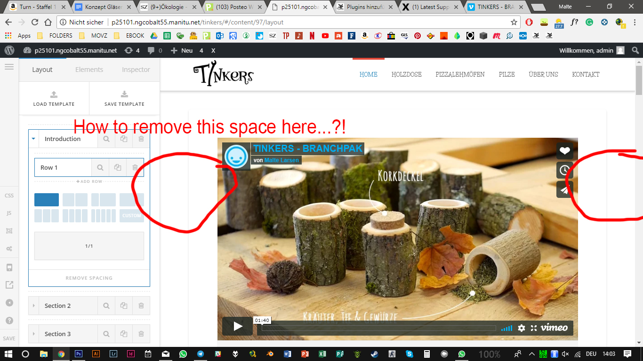Switch to the Elements tab

pyautogui.click(x=89, y=70)
